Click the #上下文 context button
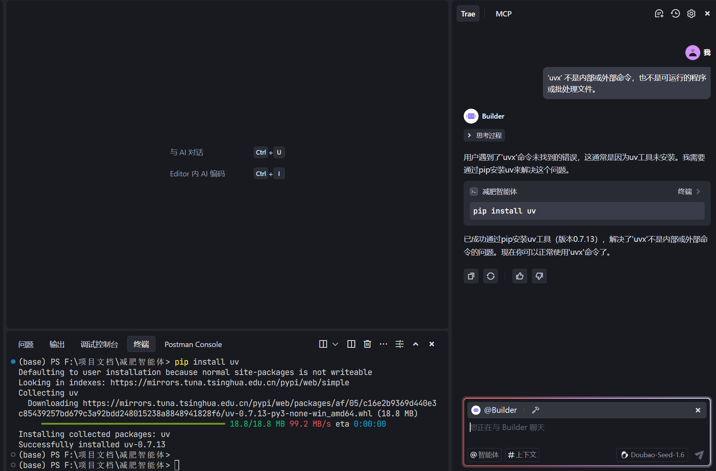 [x=522, y=455]
